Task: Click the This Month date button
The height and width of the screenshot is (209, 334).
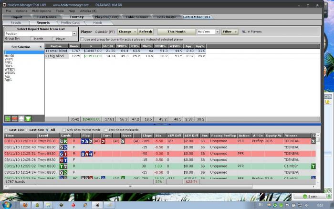Action: 177,32
